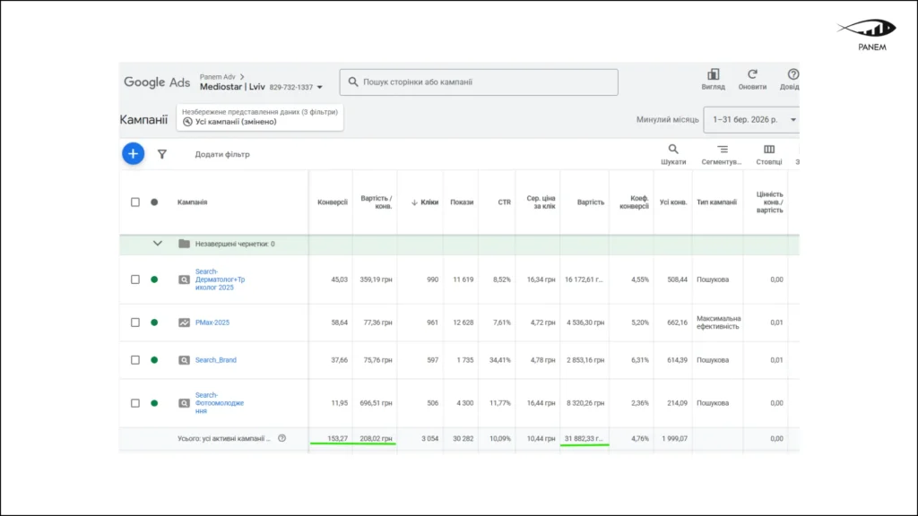Check the Search-Фотоомолодження campaign checkbox

135,403
